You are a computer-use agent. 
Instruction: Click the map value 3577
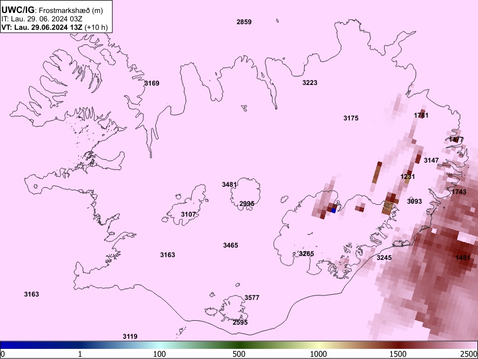252,298
